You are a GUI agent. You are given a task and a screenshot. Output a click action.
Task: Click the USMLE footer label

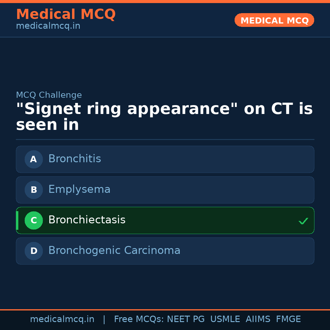point(225,319)
